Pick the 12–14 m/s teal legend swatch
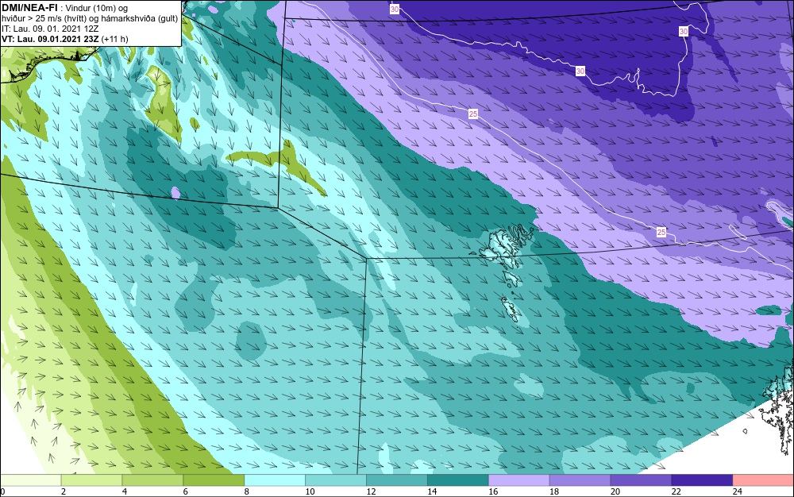Viewport: 794px width, 497px height. pos(397,480)
